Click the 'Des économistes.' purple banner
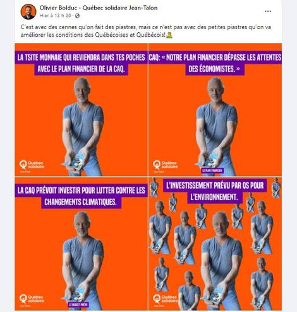Screen dimensions: 297x312 click(x=215, y=69)
